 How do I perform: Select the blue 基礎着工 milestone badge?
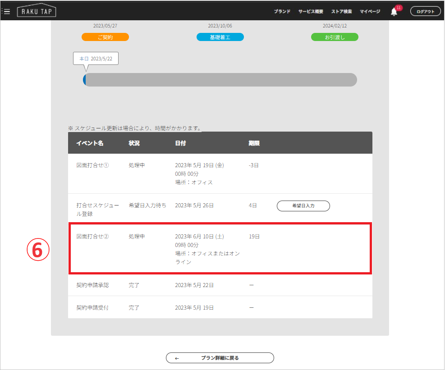click(220, 37)
